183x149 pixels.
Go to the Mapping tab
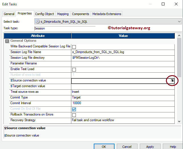coord(63,14)
